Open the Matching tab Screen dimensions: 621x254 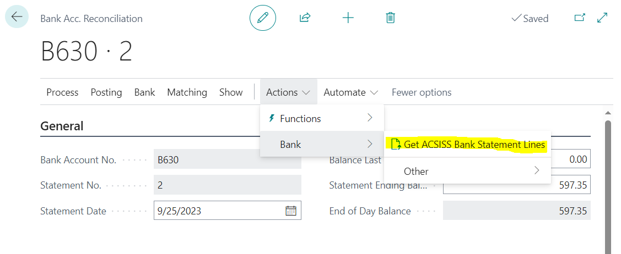tap(187, 92)
